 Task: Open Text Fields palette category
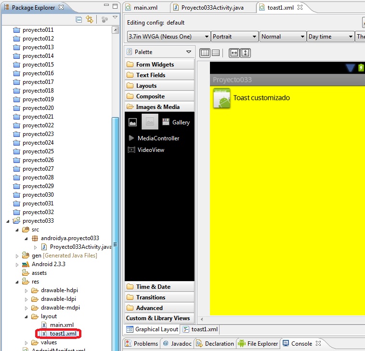click(x=159, y=75)
